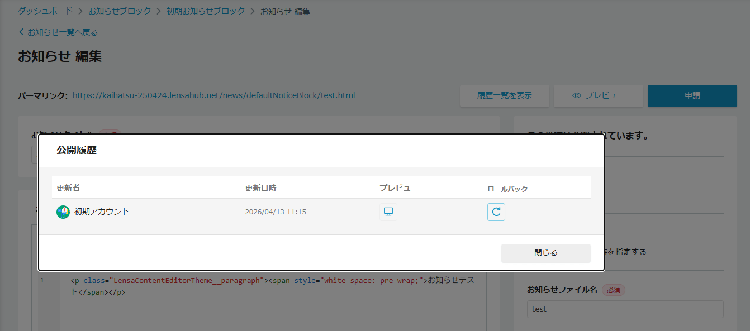Go to 初期お知らせブロック breadcrumb

coord(206,11)
